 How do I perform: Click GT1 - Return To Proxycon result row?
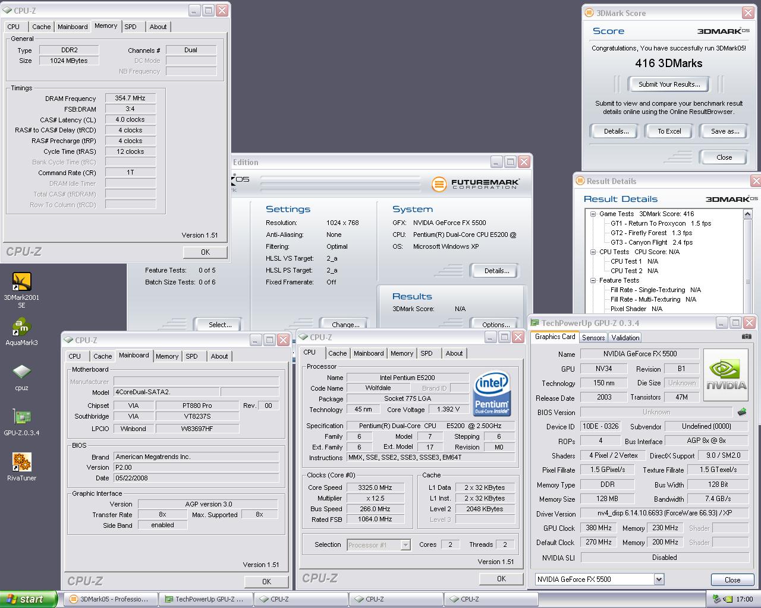[661, 223]
